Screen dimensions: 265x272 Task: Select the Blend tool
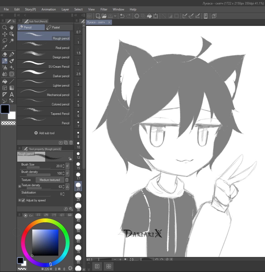tap(4, 74)
